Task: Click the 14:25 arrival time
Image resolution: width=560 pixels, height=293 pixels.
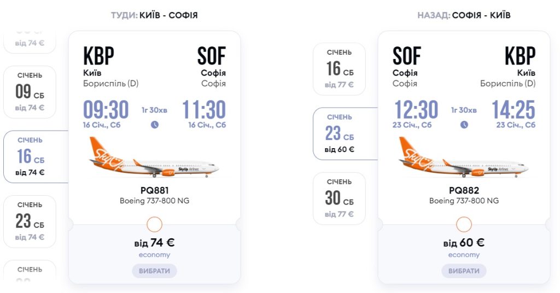Action: point(513,110)
